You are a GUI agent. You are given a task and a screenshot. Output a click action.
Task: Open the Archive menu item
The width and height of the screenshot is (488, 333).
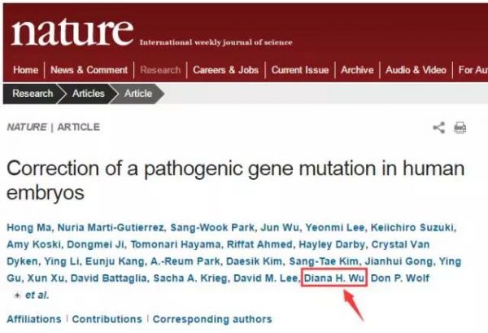[x=357, y=70]
